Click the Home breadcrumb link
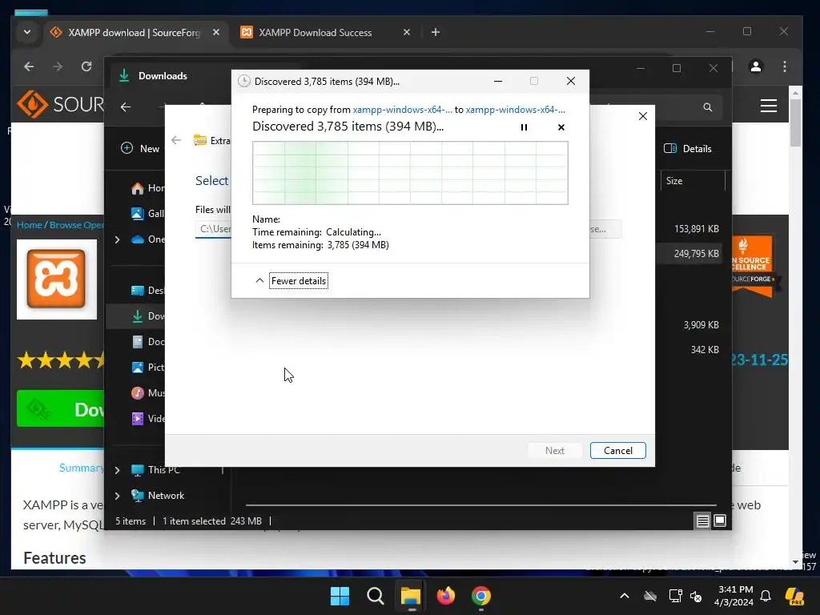 coord(30,225)
